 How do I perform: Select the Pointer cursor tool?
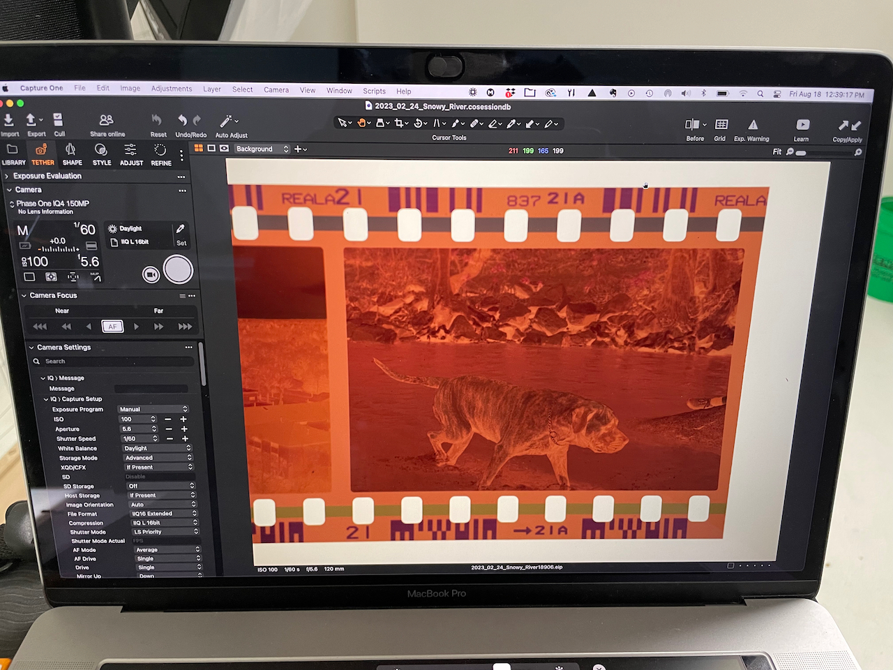(x=343, y=124)
